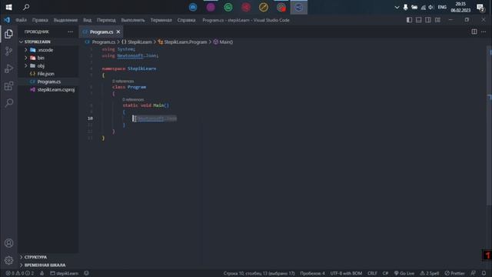Viewport: 492px width, 277px height.
Task: Click the Prettier status bar item
Action: [454, 273]
